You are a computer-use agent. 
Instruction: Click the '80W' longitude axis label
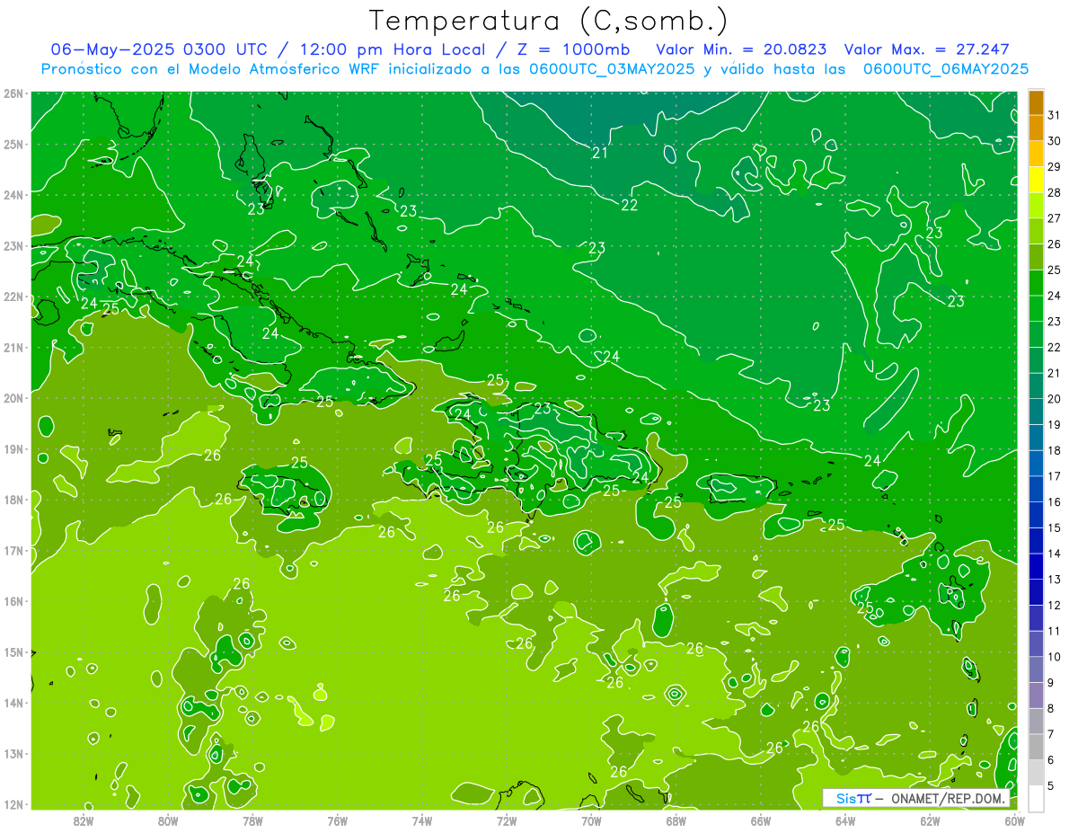168,820
